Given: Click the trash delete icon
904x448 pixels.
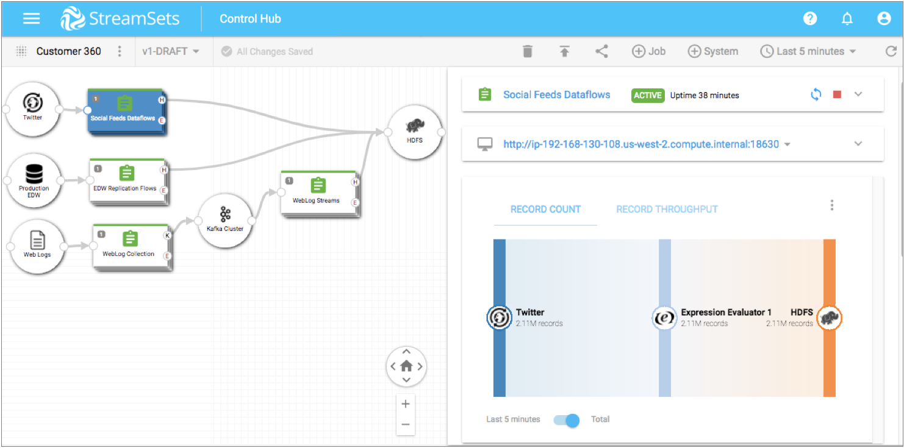Looking at the screenshot, I should (x=528, y=52).
